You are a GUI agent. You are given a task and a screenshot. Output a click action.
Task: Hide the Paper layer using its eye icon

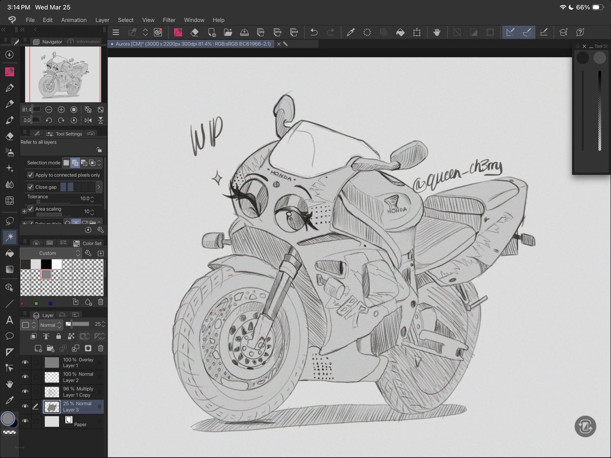25,421
